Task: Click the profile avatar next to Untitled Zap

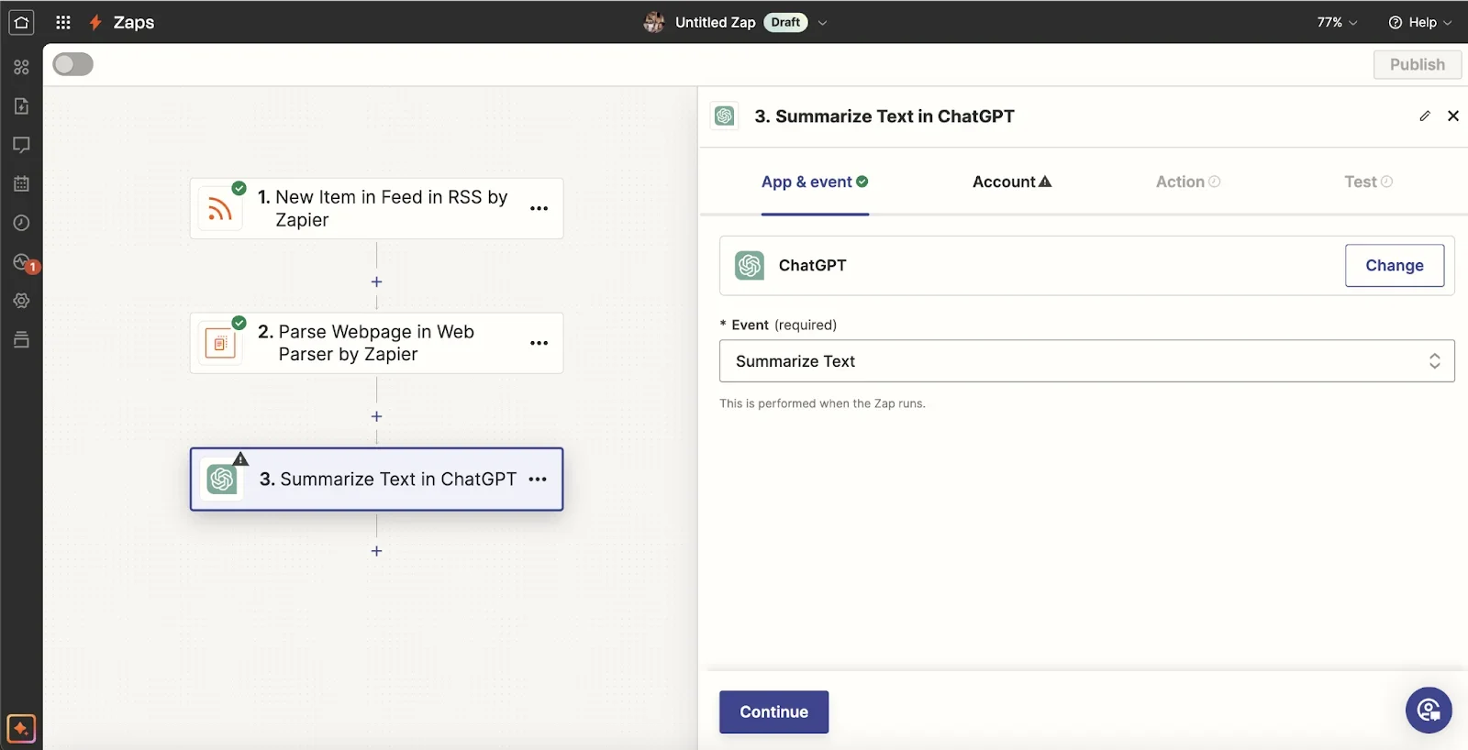Action: tap(654, 22)
